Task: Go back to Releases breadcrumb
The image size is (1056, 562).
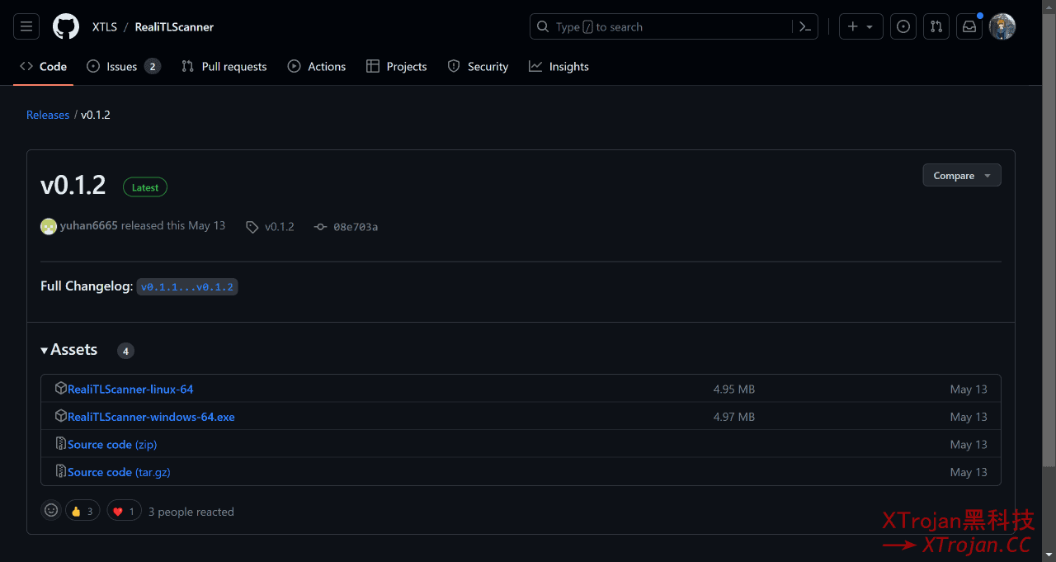Action: (x=48, y=115)
